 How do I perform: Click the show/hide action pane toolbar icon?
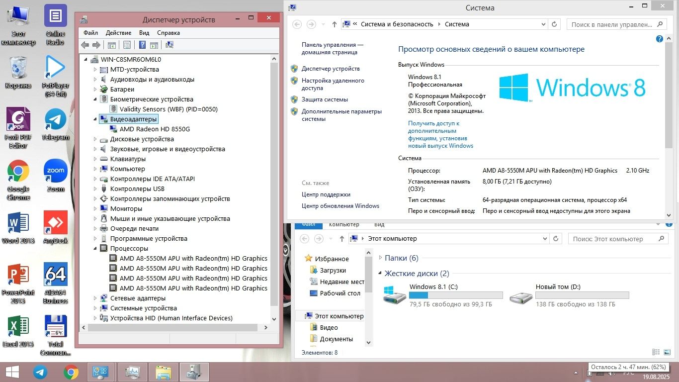(154, 45)
